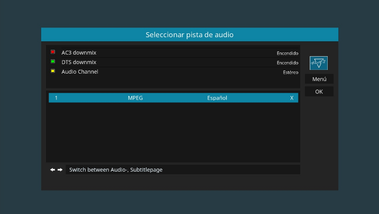Click the Seleccionar pista de audio title bar
Screen dimensions: 379x214
[x=189, y=35]
